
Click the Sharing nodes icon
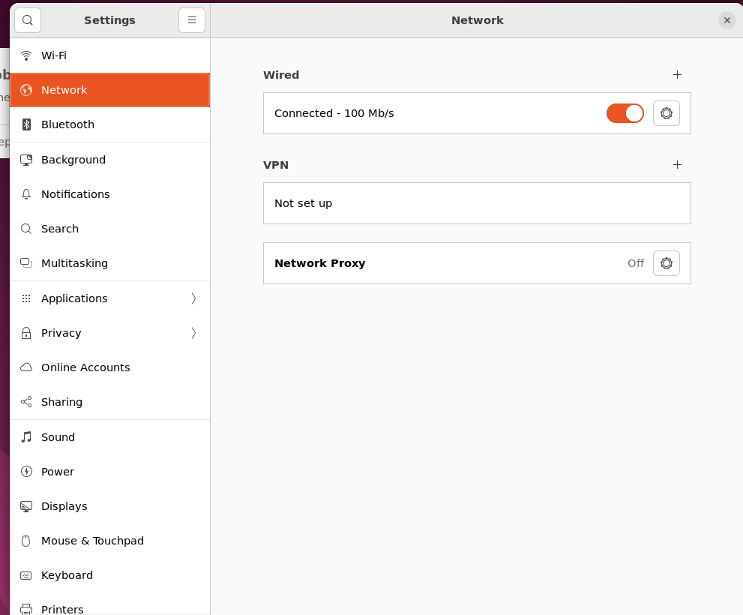coord(26,402)
